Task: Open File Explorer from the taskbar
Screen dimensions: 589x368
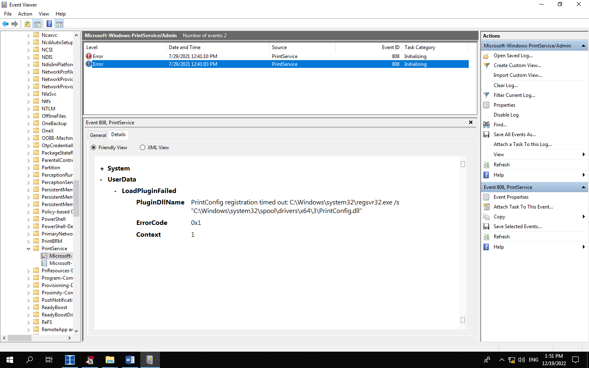Action: [110, 360]
